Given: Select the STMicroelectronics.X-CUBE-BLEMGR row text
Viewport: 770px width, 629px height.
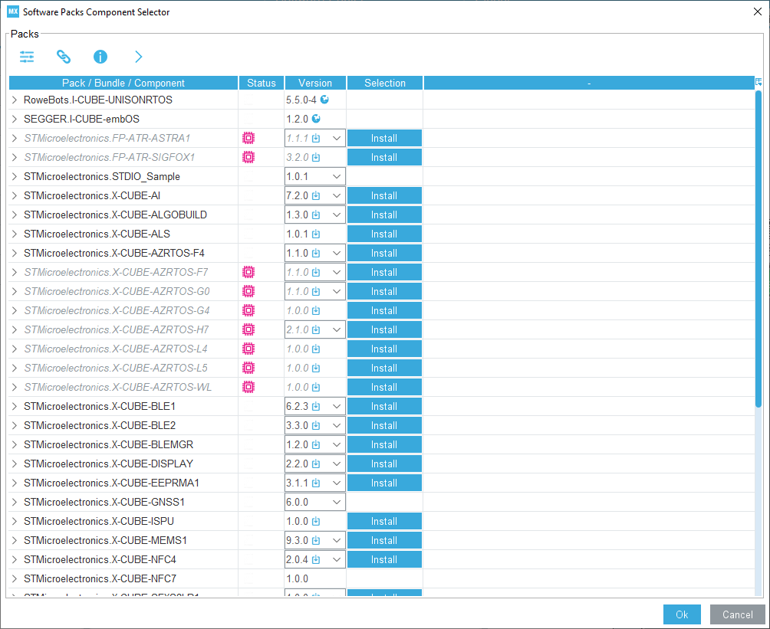Looking at the screenshot, I should [x=109, y=444].
